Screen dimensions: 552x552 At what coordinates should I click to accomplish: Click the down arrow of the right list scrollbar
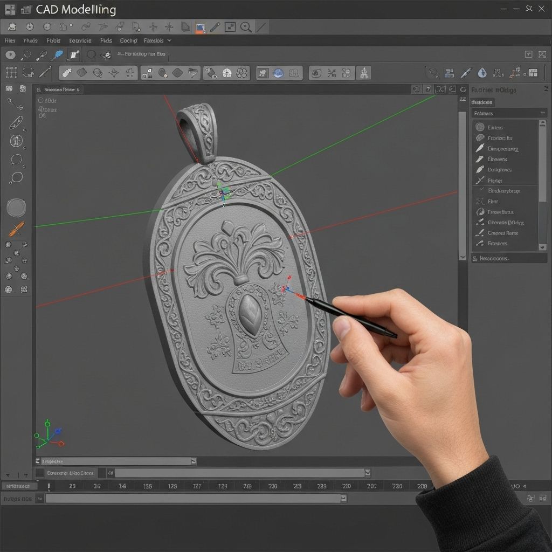[542, 247]
